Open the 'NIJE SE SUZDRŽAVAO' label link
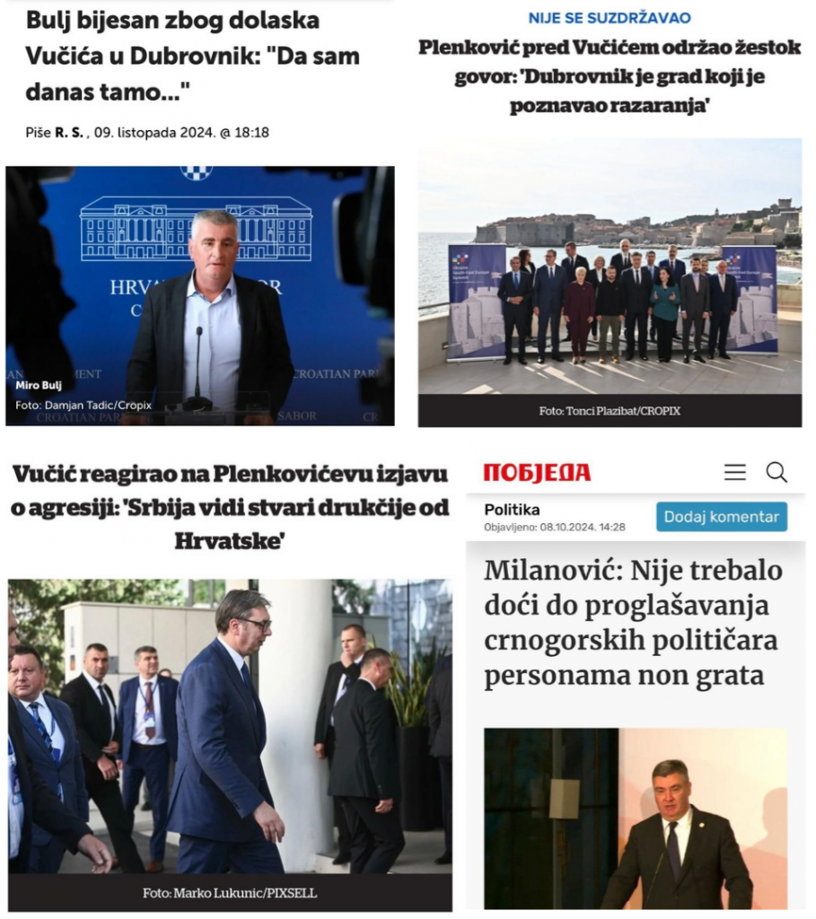The width and height of the screenshot is (816, 919). [610, 18]
